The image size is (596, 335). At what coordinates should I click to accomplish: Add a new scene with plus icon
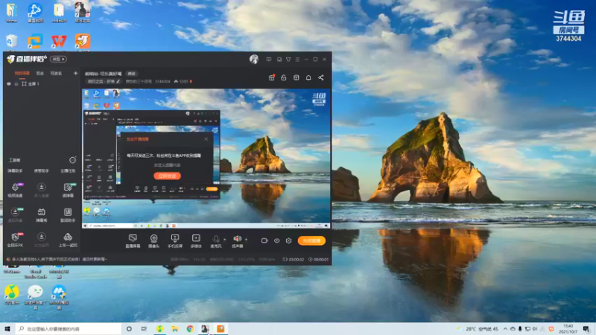click(75, 73)
